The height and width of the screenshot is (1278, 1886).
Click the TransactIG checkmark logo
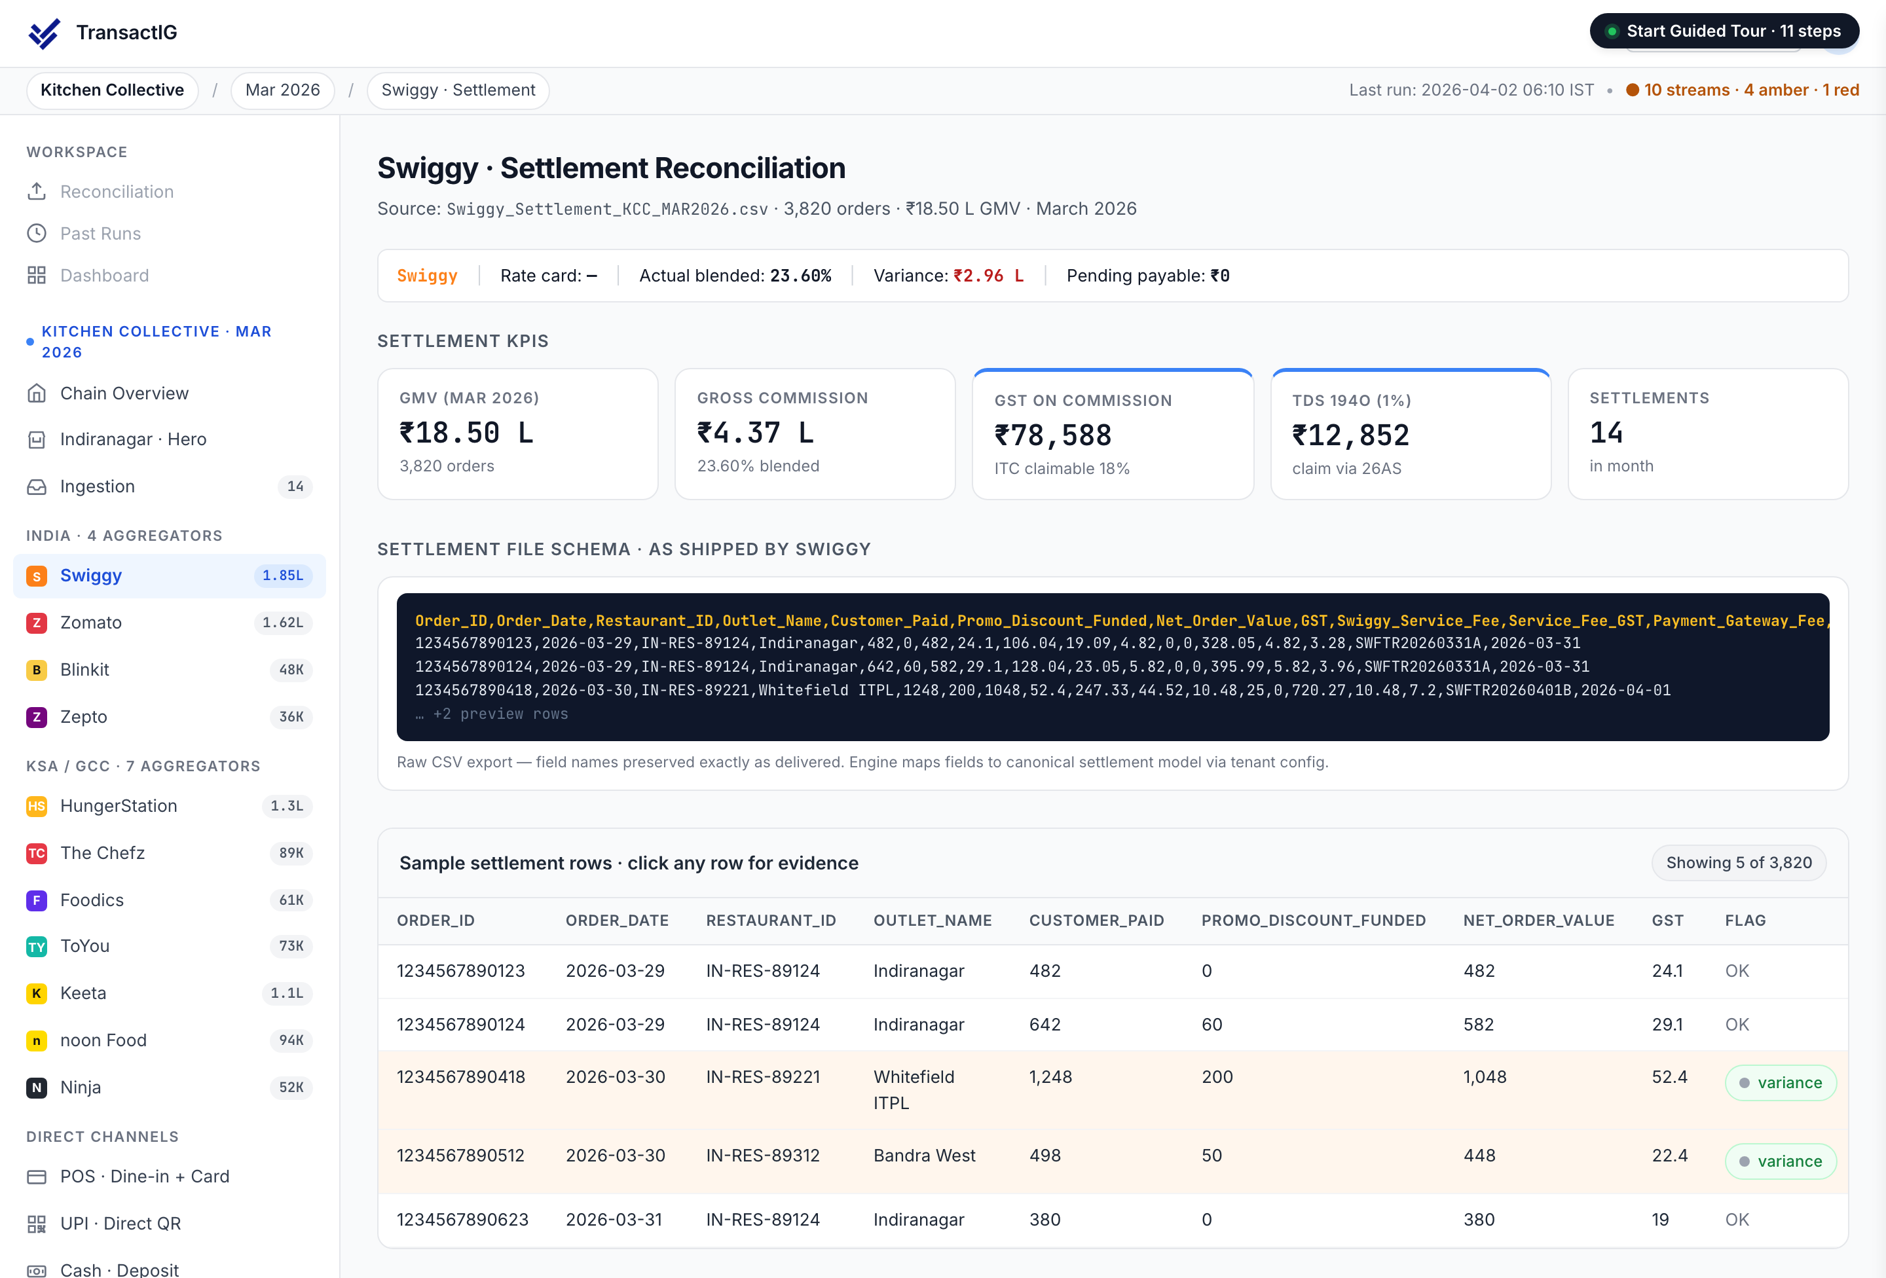pos(44,33)
